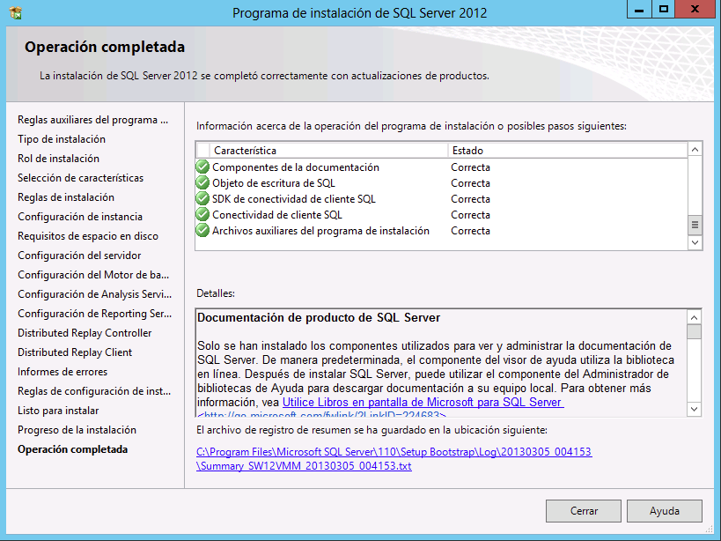The width and height of the screenshot is (721, 541).
Task: Click the Característica column header
Action: click(x=328, y=151)
